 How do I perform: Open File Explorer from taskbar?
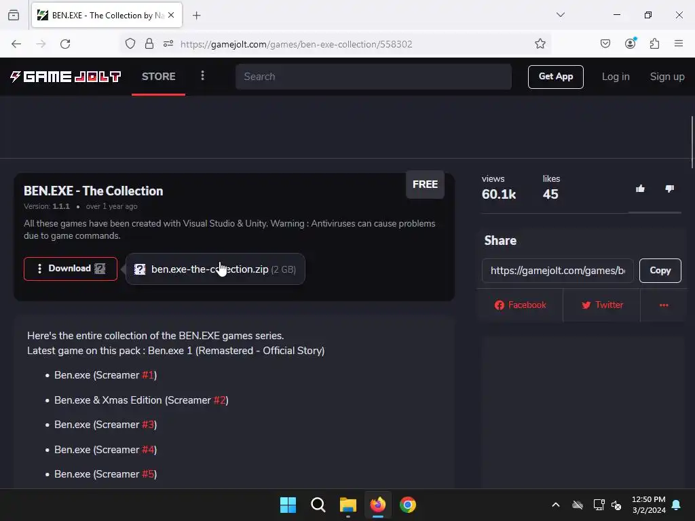348,505
